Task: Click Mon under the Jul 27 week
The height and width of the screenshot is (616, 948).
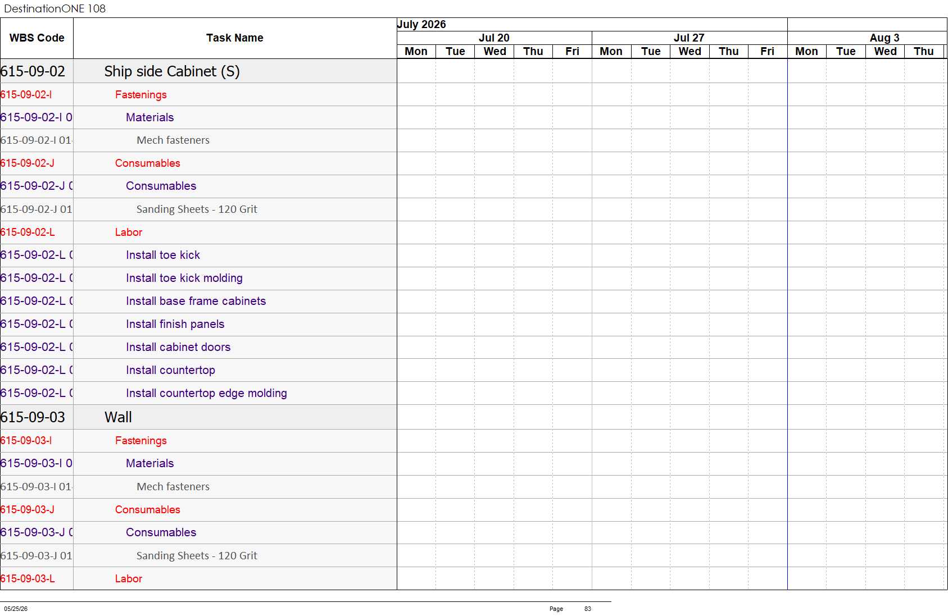Action: [611, 51]
